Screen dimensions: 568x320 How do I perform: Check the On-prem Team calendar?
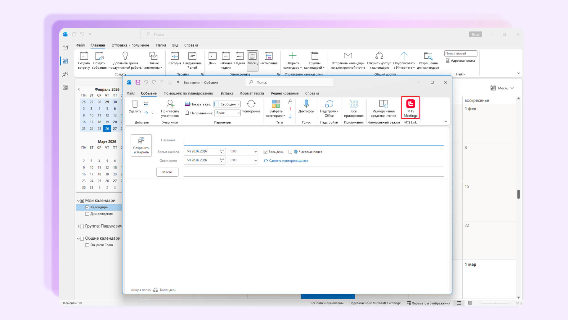[87, 245]
